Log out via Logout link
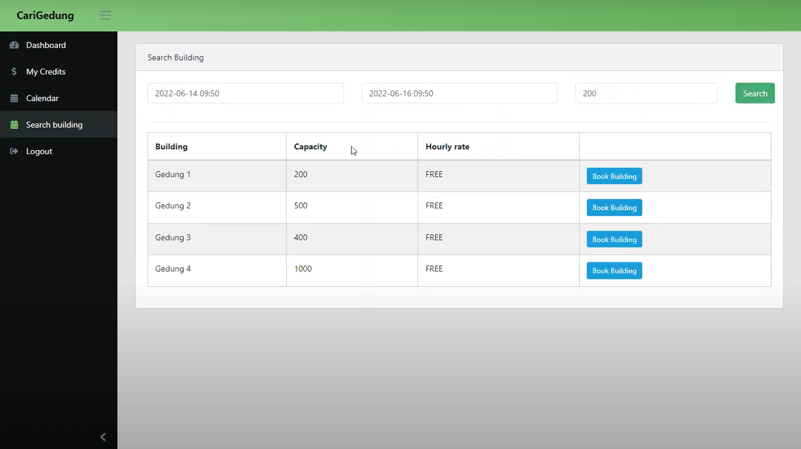The height and width of the screenshot is (449, 801). click(x=58, y=151)
